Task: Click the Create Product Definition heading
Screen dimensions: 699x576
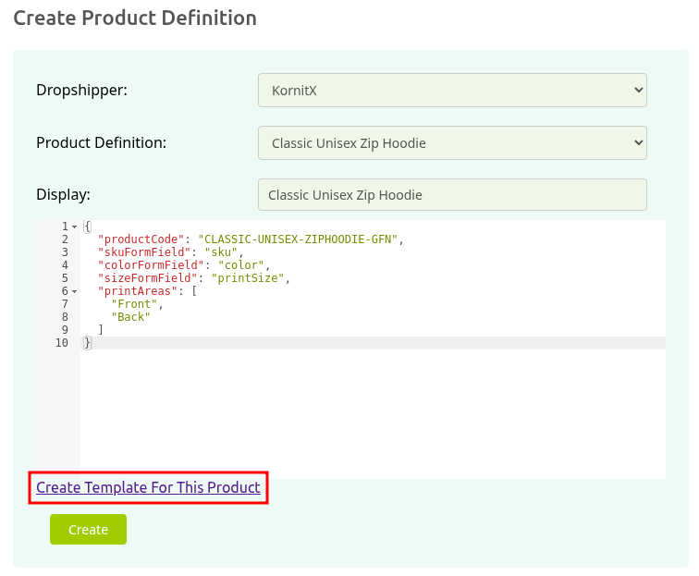Action: pos(135,18)
